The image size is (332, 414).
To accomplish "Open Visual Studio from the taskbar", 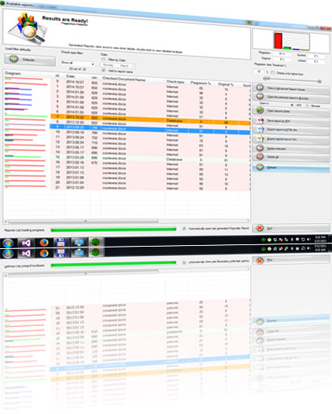I will coord(26,243).
